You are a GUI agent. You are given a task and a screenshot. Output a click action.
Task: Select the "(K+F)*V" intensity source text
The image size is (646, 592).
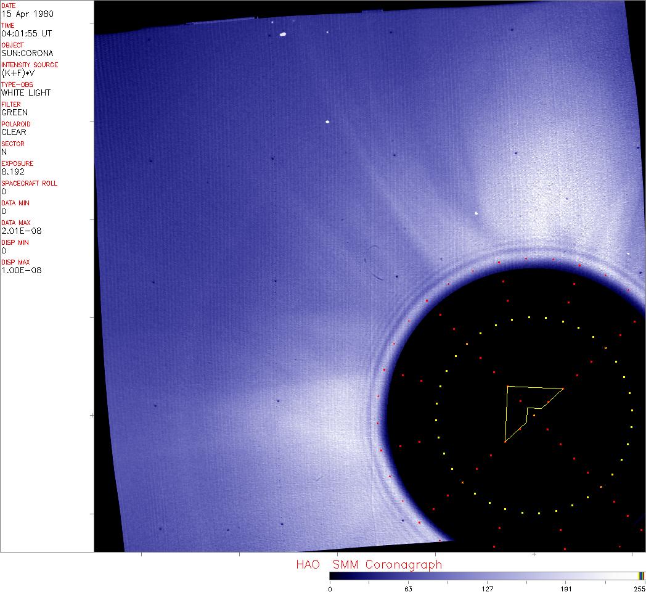click(18, 73)
